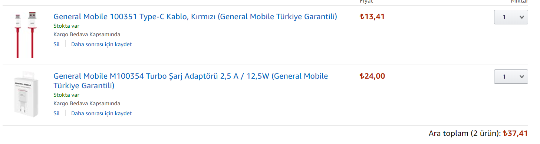The image size is (540, 144).
Task: Click Kargo Bedava Kapsamında under the cable item
Action: (87, 35)
